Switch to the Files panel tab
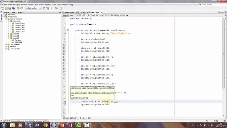Screen dimensions: 227x128 tap(13, 12)
